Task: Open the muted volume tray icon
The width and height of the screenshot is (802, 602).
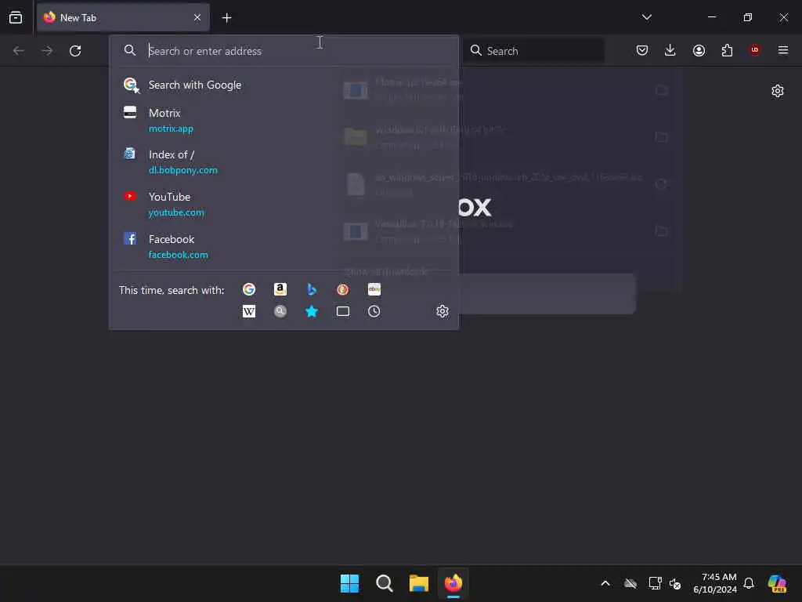Action: [675, 584]
